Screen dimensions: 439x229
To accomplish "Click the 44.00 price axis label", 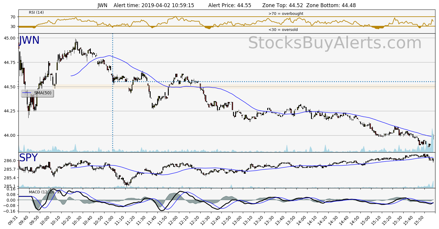I will (x=10, y=135).
